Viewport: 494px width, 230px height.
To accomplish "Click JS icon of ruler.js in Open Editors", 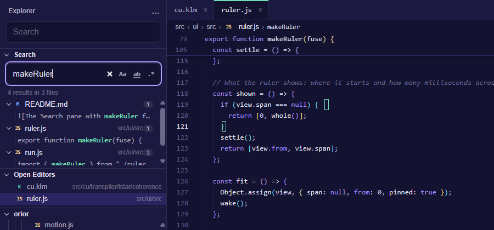I will click(20, 199).
